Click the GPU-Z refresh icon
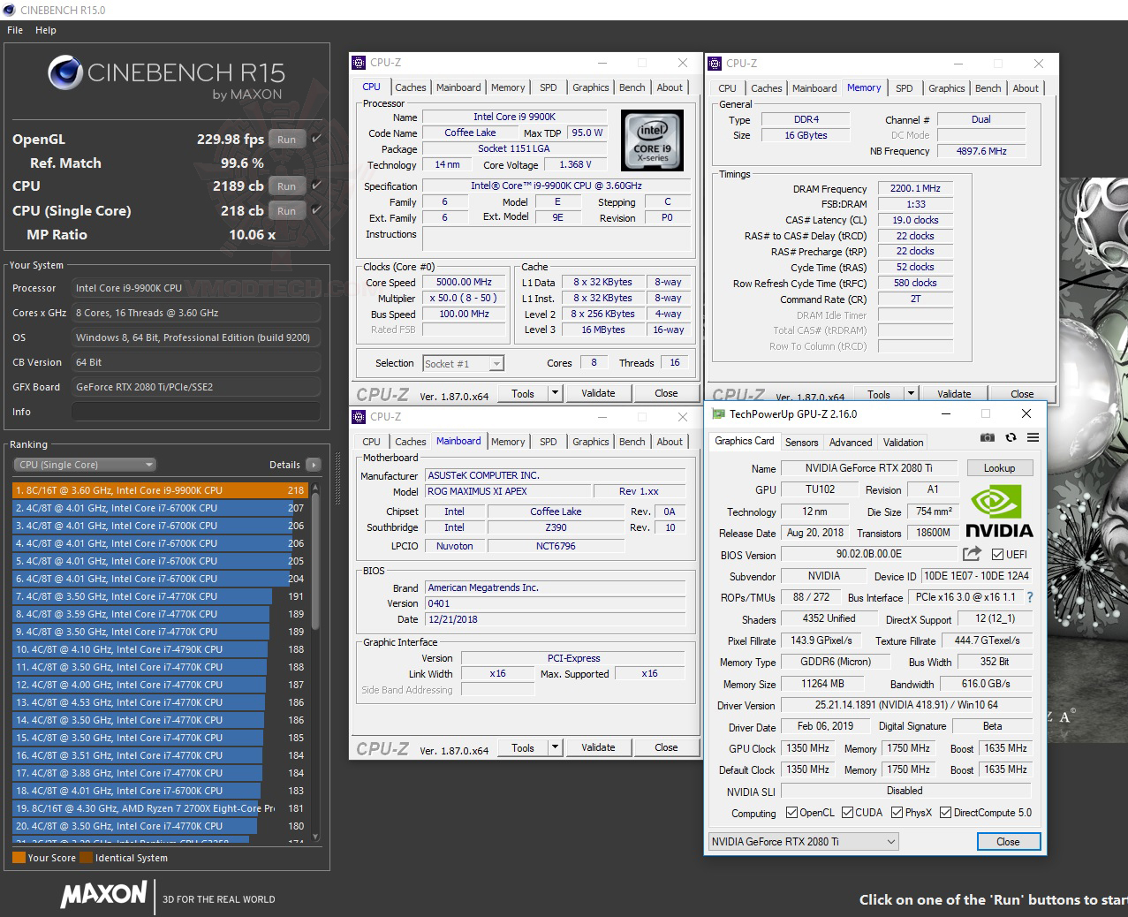Viewport: 1128px width, 917px height. (1011, 437)
